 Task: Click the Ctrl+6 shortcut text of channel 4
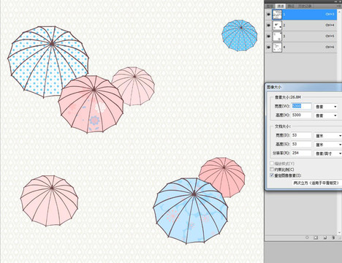(x=330, y=47)
